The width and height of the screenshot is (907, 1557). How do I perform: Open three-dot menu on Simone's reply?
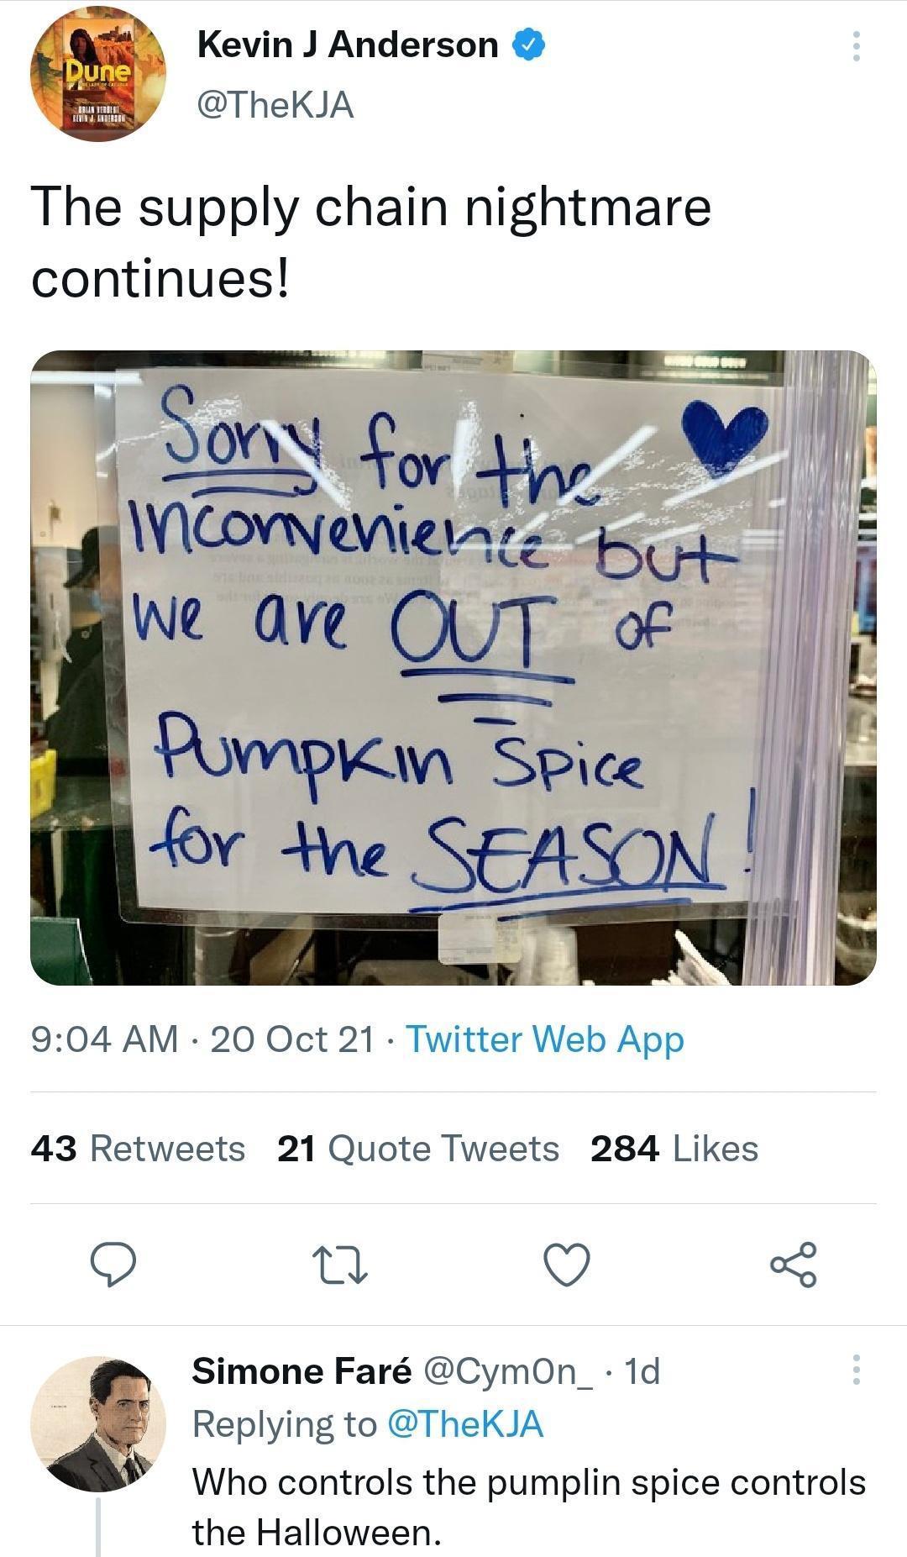pyautogui.click(x=856, y=1370)
